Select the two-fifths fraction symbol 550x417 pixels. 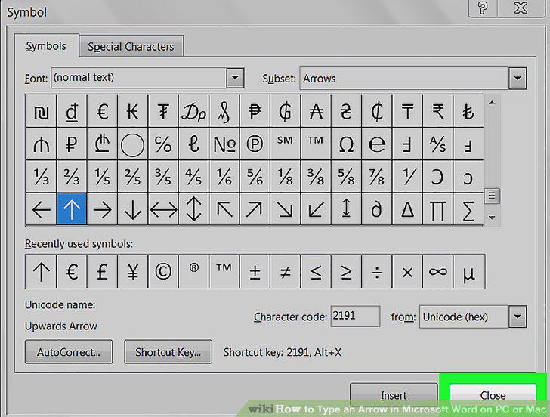133,177
